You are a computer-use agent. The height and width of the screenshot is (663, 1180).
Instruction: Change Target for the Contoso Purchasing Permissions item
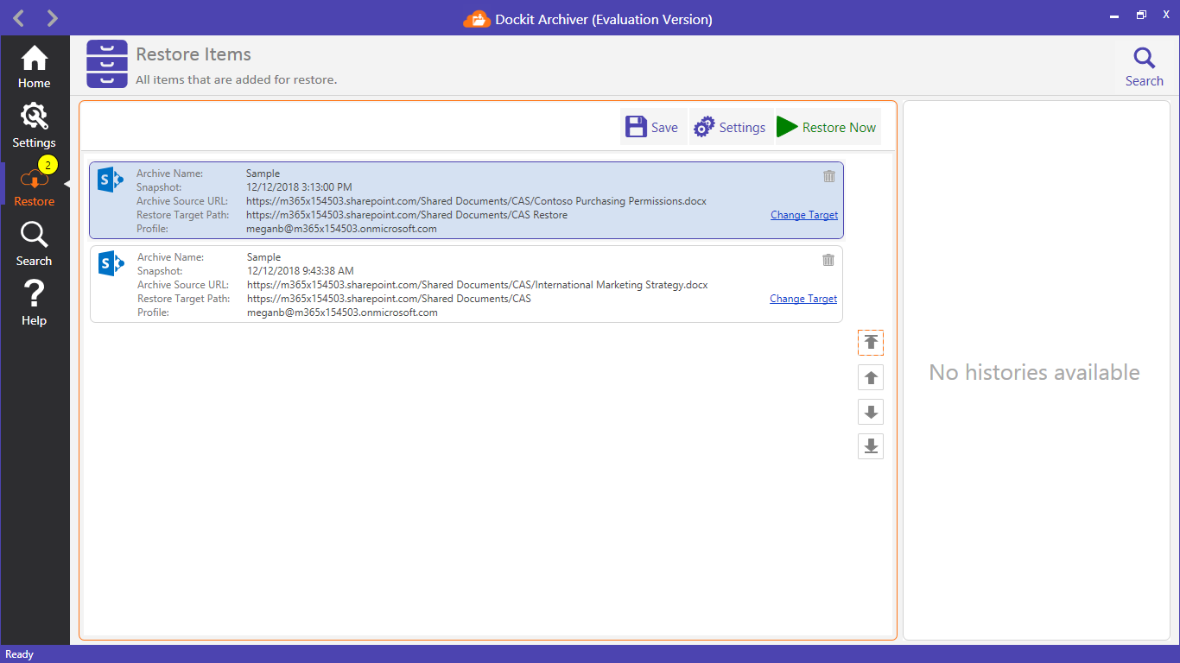pos(803,214)
